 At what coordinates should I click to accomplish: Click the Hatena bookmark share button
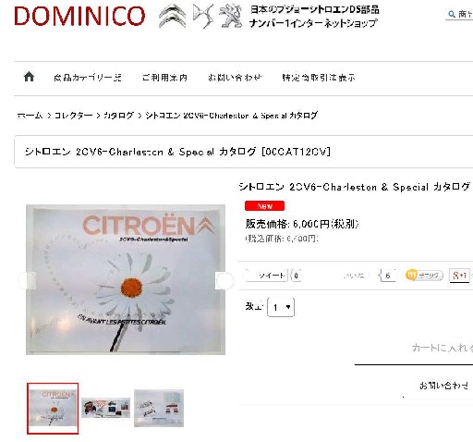[x=424, y=275]
